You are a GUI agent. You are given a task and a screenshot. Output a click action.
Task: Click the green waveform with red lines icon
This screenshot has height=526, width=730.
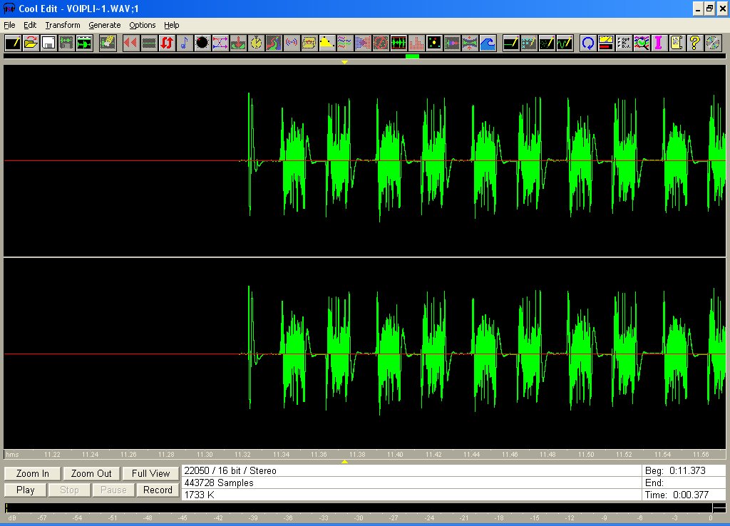(399, 43)
